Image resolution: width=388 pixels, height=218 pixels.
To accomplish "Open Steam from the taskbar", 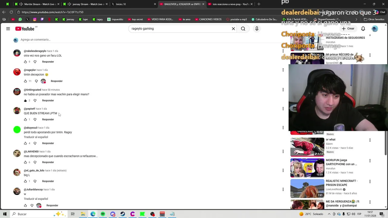I will coord(122,214).
